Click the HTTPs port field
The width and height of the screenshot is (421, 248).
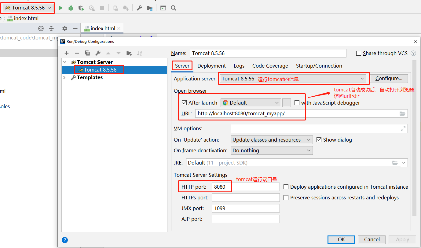click(x=246, y=198)
